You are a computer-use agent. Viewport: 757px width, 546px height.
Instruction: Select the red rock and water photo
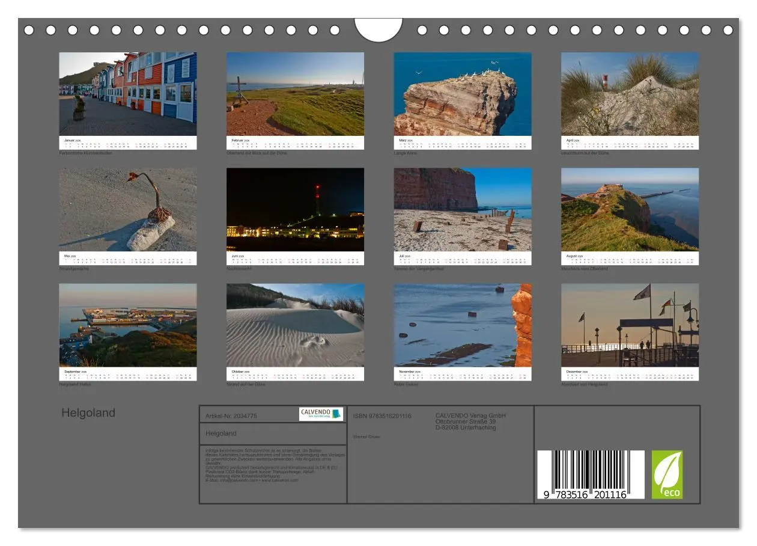463,325
